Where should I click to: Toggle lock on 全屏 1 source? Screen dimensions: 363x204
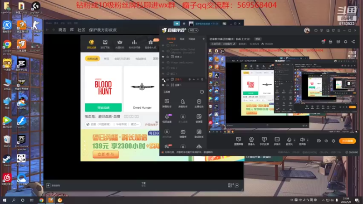click(x=167, y=85)
